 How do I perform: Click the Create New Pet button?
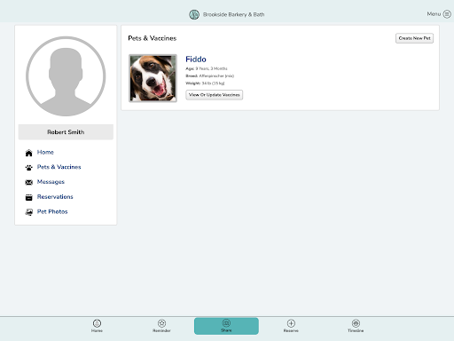point(414,38)
